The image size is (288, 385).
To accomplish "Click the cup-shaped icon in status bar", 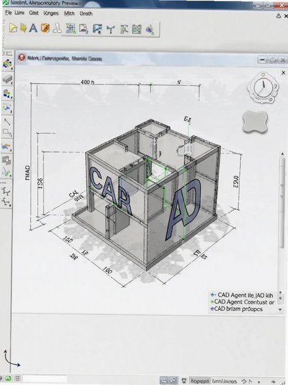I will pyautogui.click(x=184, y=381).
